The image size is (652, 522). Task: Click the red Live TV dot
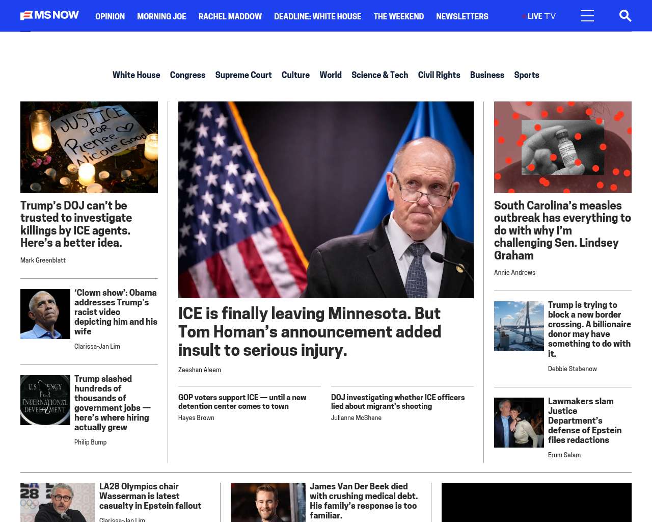(524, 16)
